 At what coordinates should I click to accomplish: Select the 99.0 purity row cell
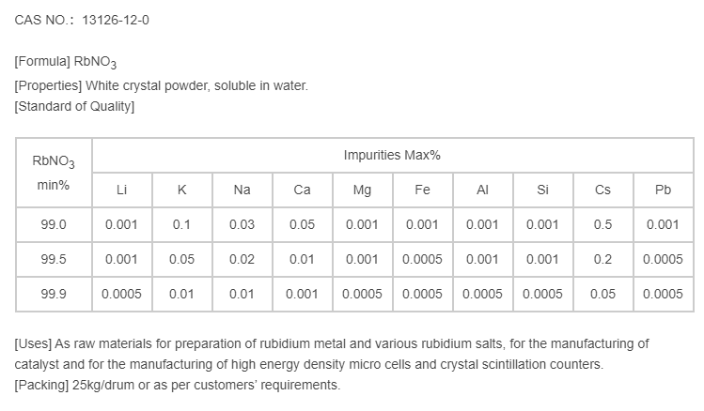[x=54, y=224]
